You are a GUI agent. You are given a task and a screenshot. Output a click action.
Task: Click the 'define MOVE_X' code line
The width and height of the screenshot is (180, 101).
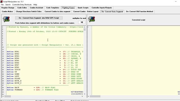coord(45,81)
